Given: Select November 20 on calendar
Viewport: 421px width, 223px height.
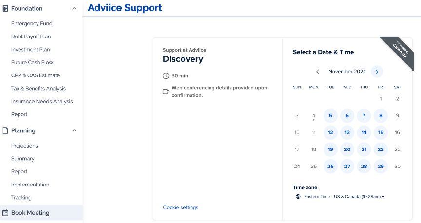Looking at the screenshot, I should coord(347,149).
